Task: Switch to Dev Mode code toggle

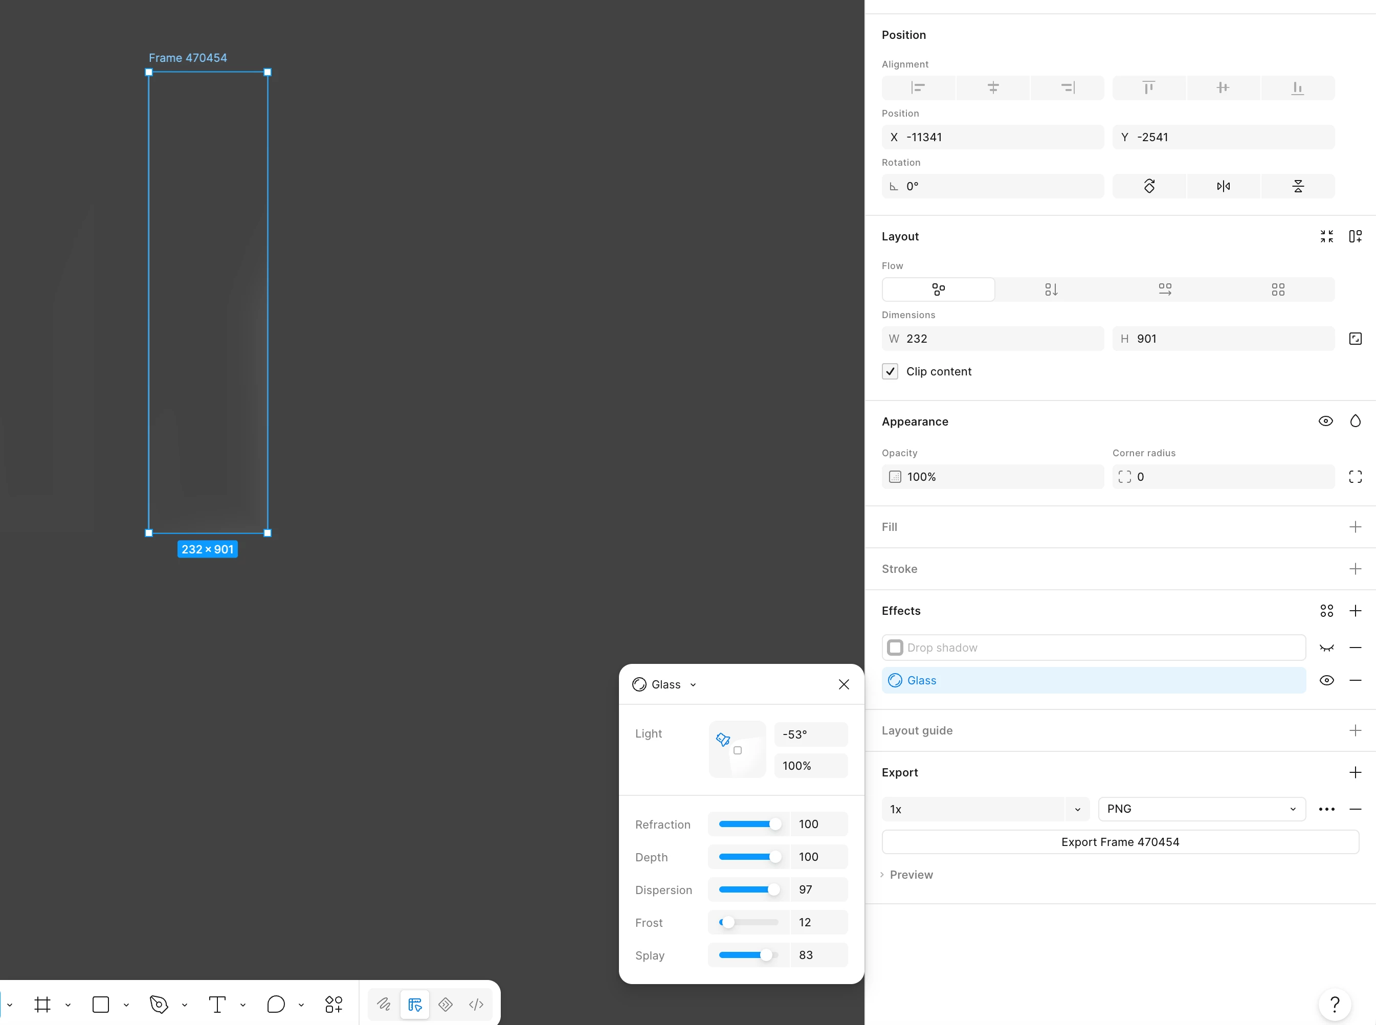Action: pos(476,1005)
